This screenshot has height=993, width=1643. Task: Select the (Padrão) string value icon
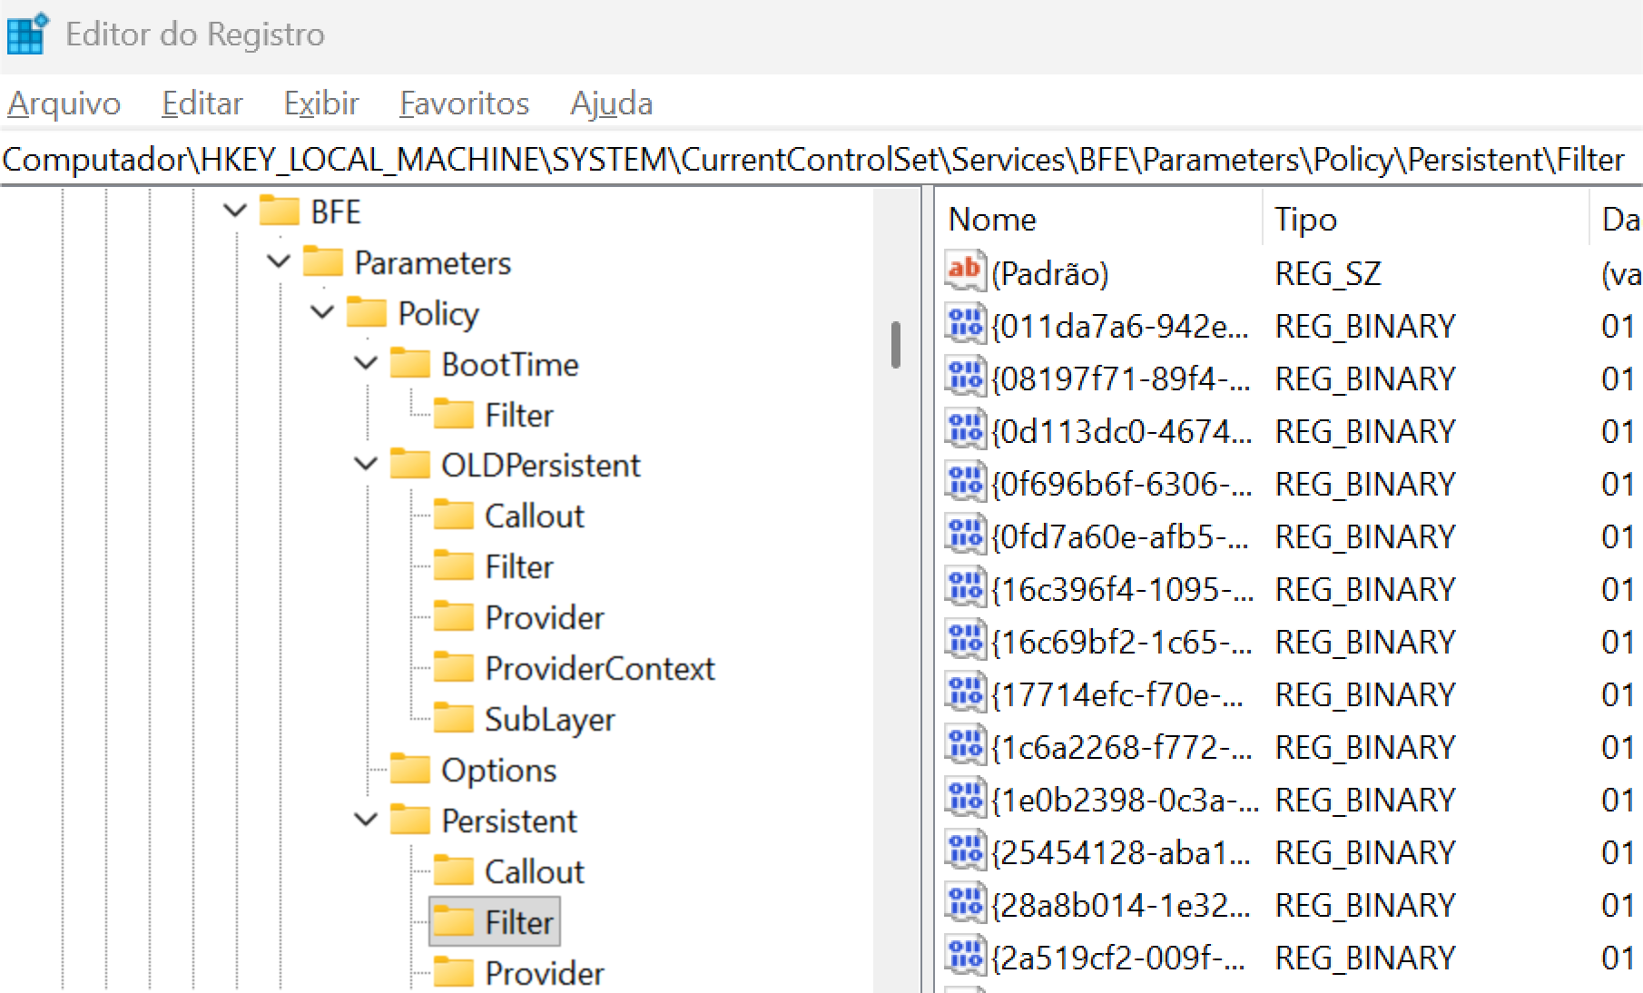pos(965,271)
